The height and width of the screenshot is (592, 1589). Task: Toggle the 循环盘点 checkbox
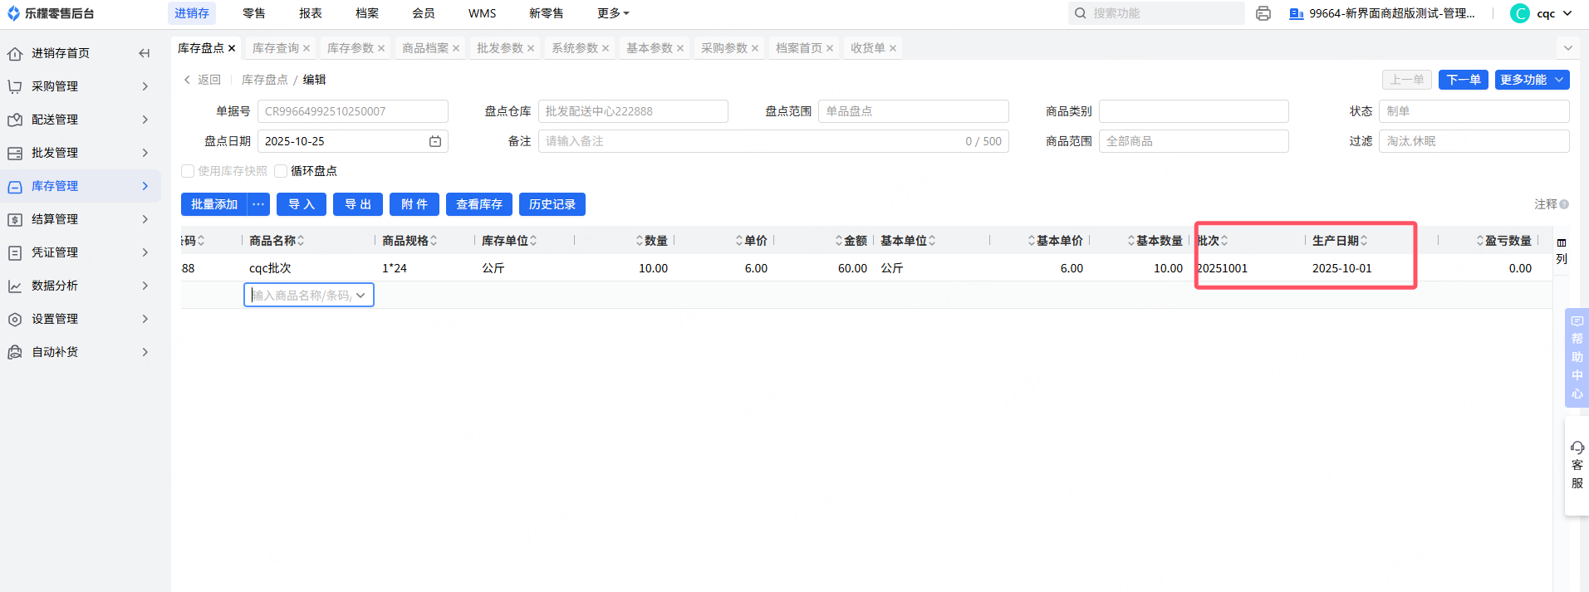(x=281, y=171)
